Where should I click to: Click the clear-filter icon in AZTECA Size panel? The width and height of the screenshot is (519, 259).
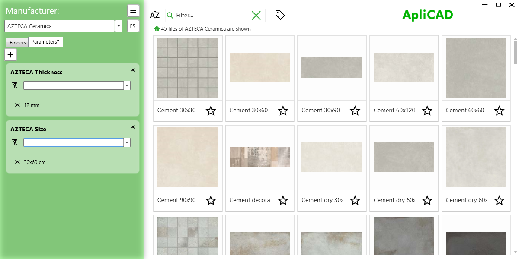15,142
